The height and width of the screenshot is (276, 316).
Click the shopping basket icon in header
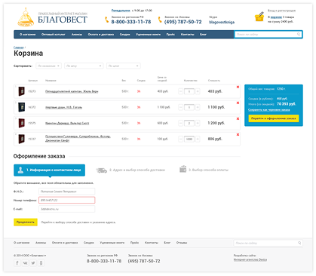(x=259, y=17)
